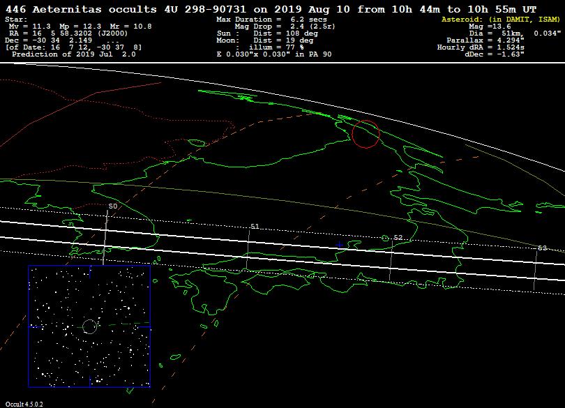The width and height of the screenshot is (565, 408).
Task: Click the minute 52 time marker label
Action: (x=398, y=238)
